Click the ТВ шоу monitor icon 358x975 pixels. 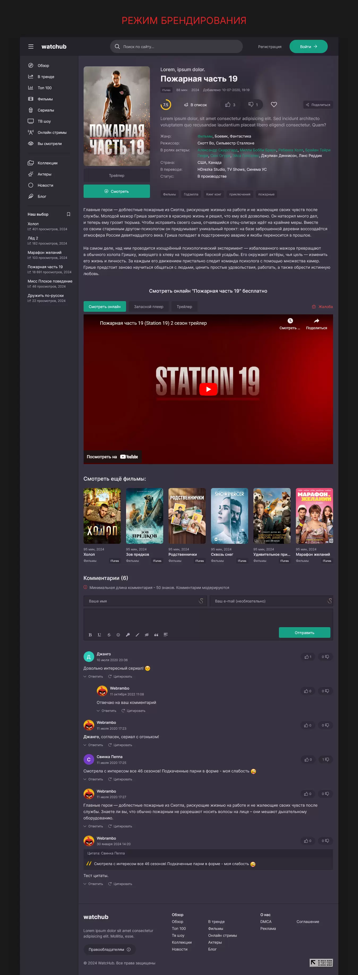point(31,121)
